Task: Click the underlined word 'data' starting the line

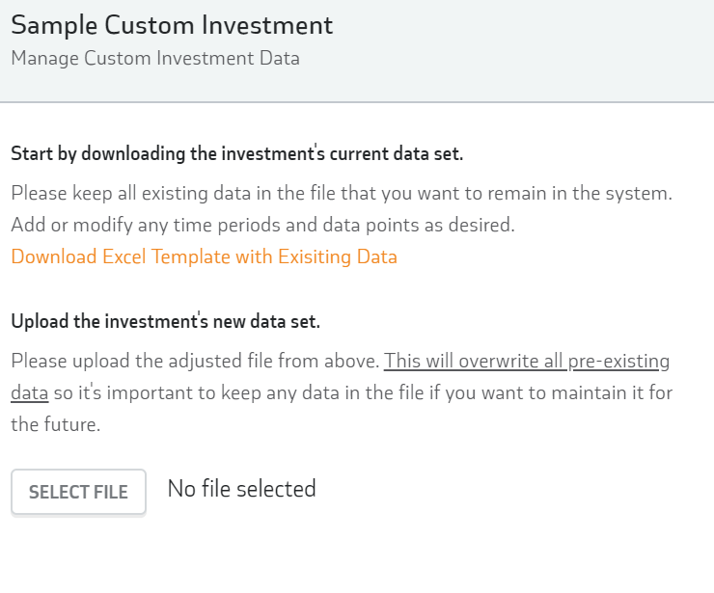Action: pyautogui.click(x=30, y=393)
